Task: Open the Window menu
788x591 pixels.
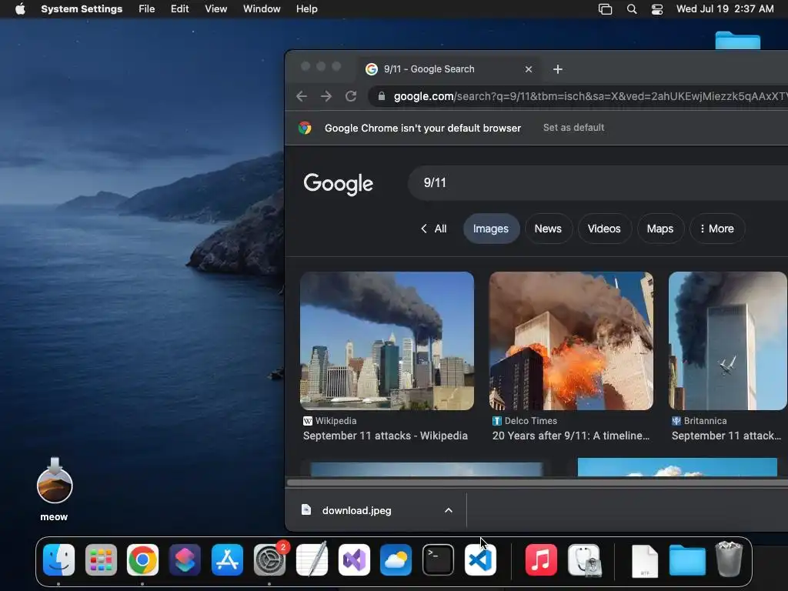Action: 262,9
